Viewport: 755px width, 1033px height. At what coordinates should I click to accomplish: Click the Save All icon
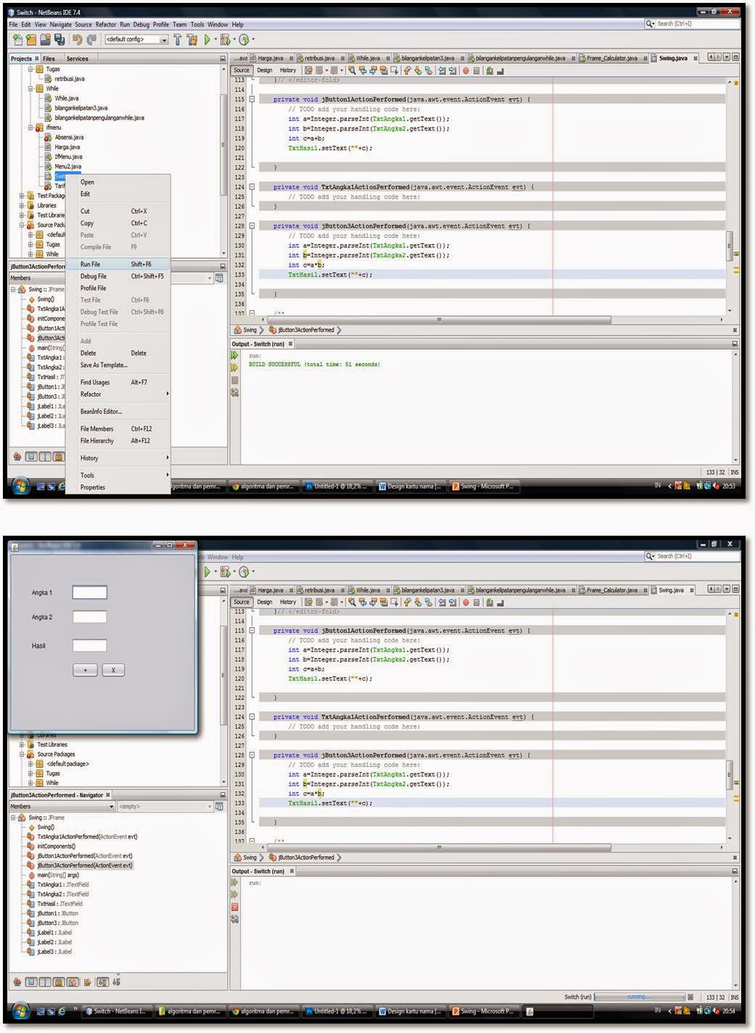tap(58, 38)
